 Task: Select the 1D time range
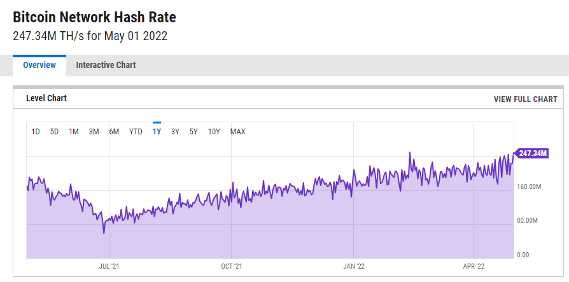click(x=36, y=132)
